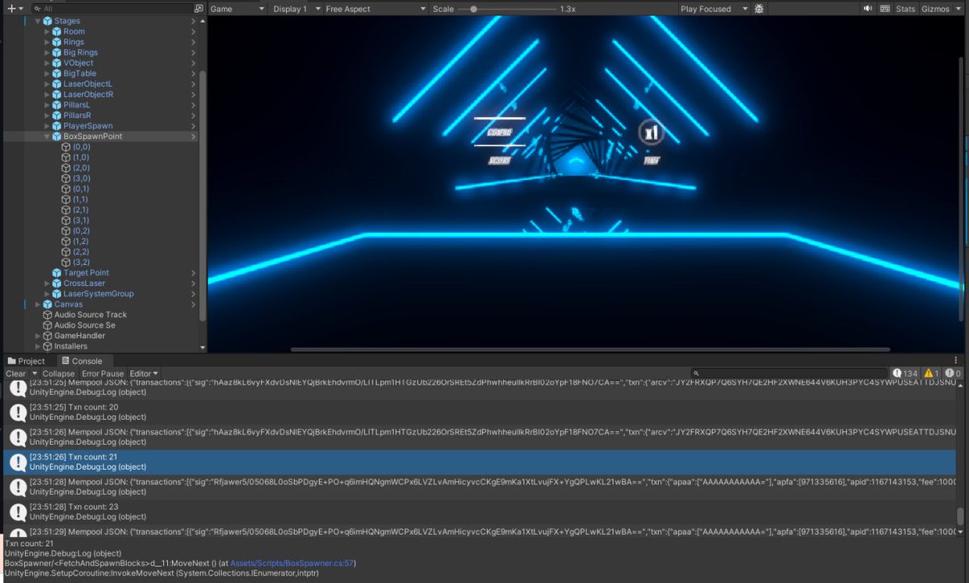Click the Room prefab cube icon
The height and width of the screenshot is (583, 969).
coord(57,31)
